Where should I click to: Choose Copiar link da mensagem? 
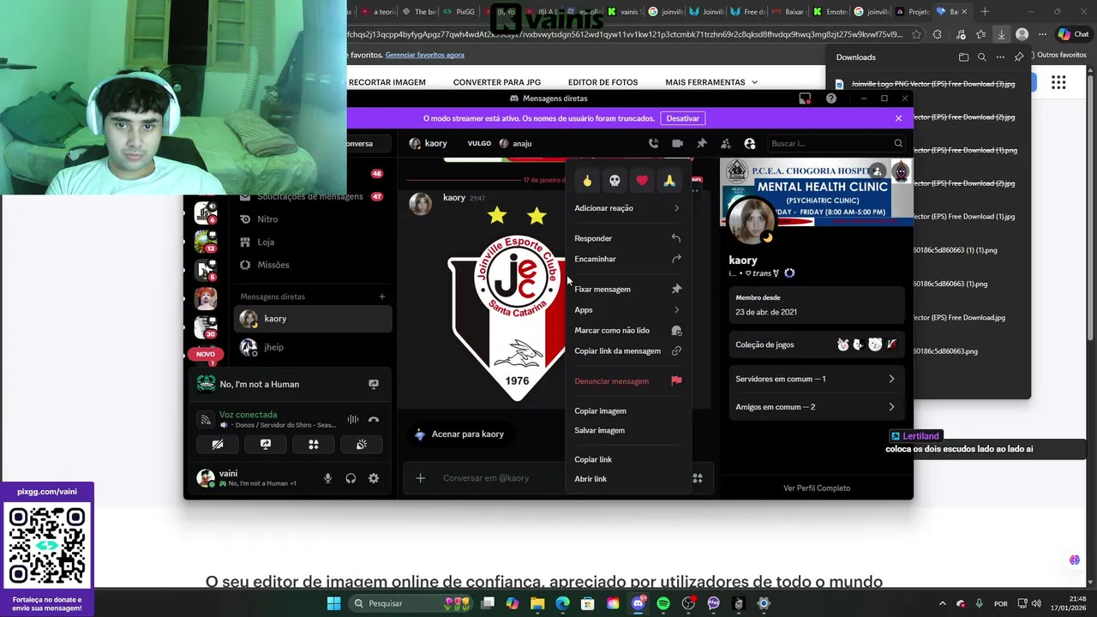(x=627, y=350)
